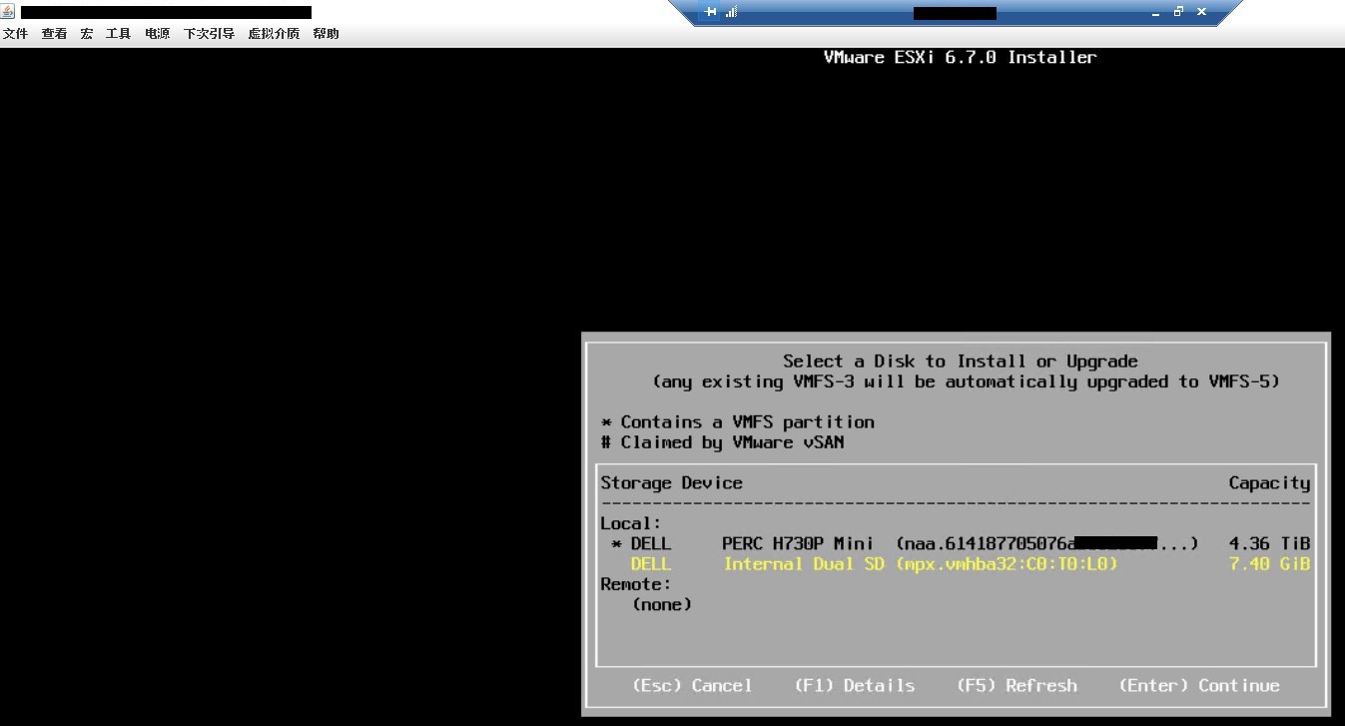The image size is (1345, 726).
Task: Open the 文件 menu
Action: [15, 34]
